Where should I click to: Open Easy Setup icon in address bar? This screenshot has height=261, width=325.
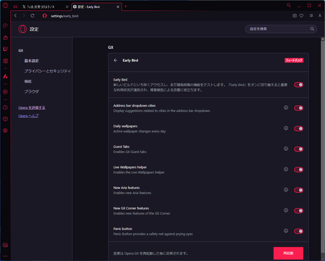click(x=311, y=16)
